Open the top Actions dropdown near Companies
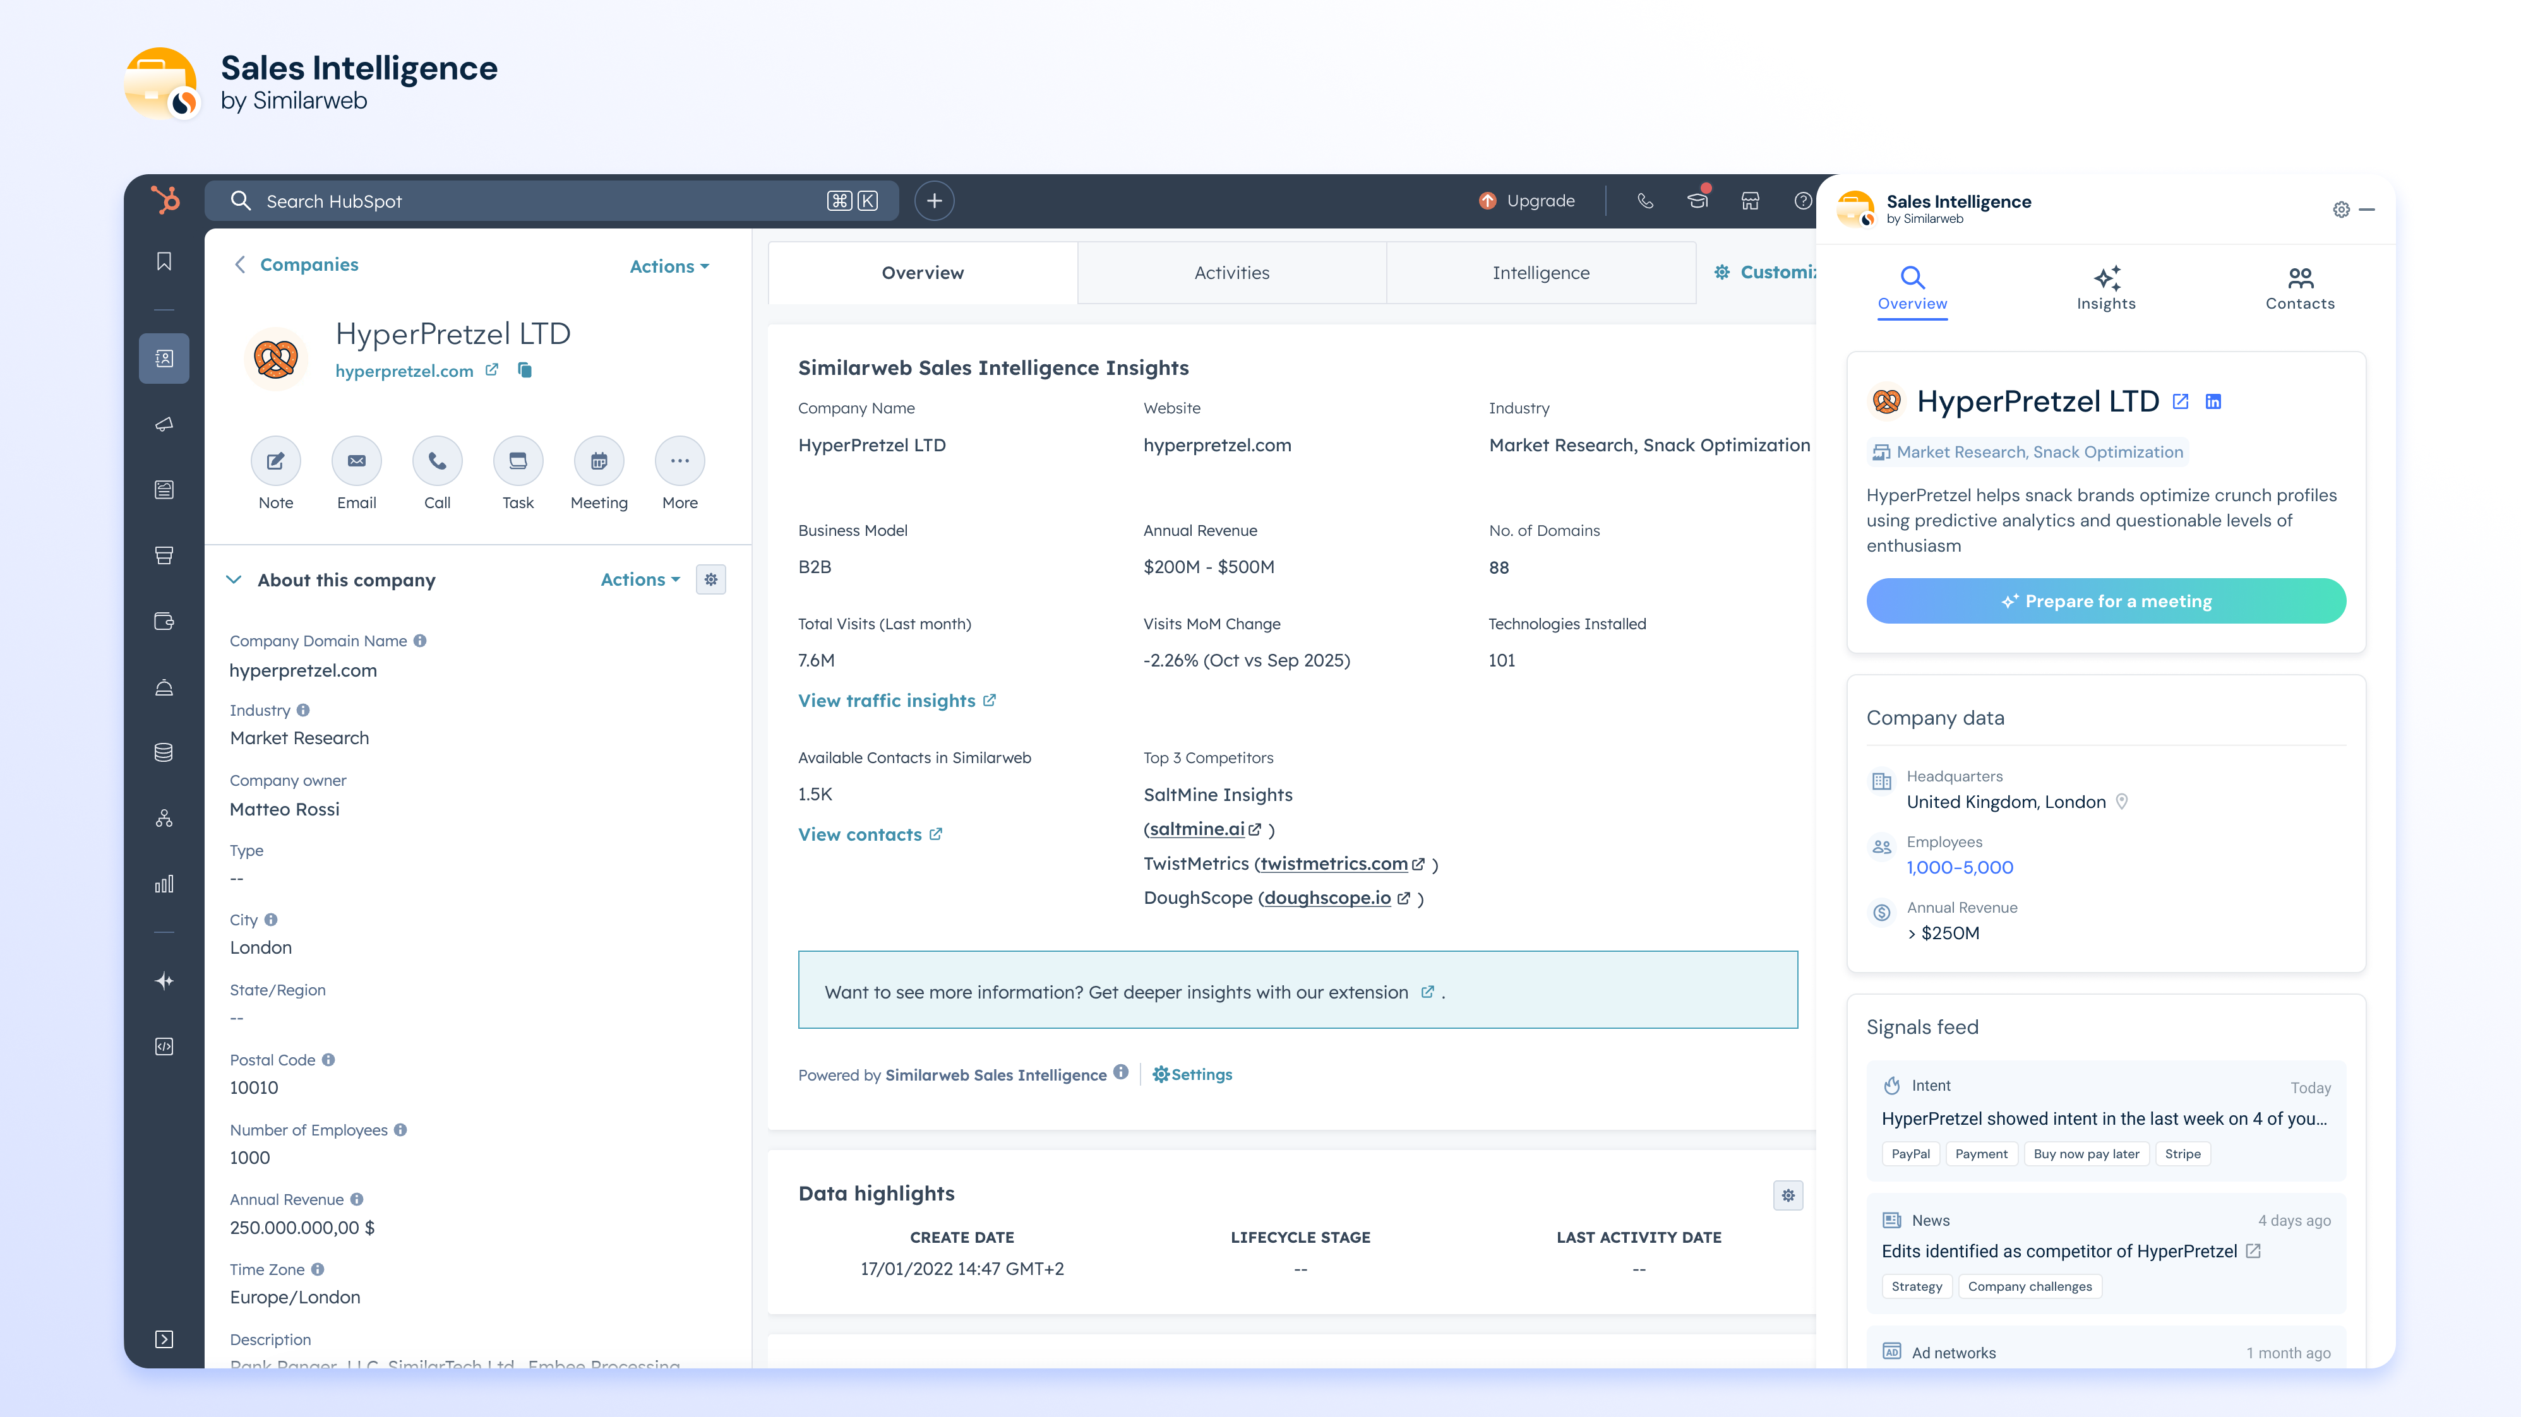The height and width of the screenshot is (1417, 2521). pos(669,266)
